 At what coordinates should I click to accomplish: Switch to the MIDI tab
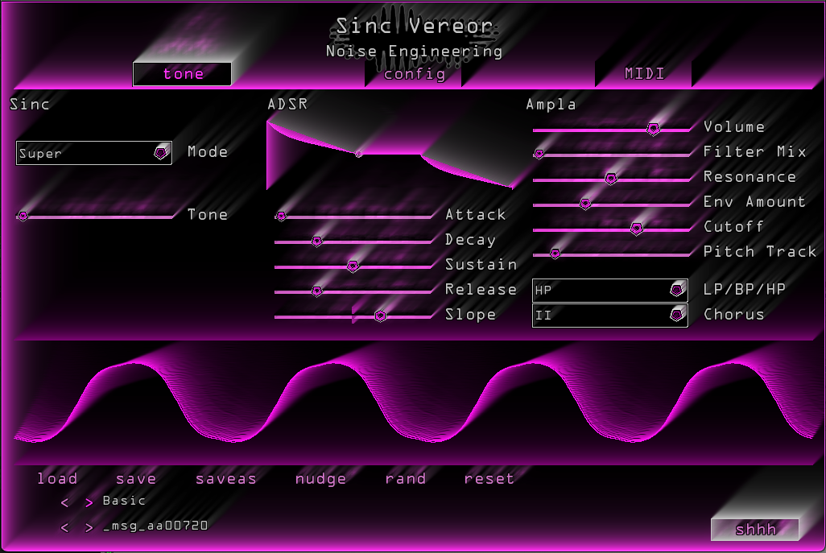pos(644,73)
